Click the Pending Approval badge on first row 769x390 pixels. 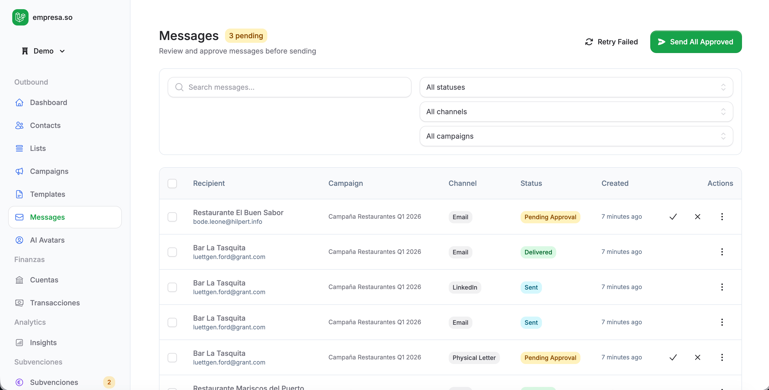pyautogui.click(x=550, y=217)
